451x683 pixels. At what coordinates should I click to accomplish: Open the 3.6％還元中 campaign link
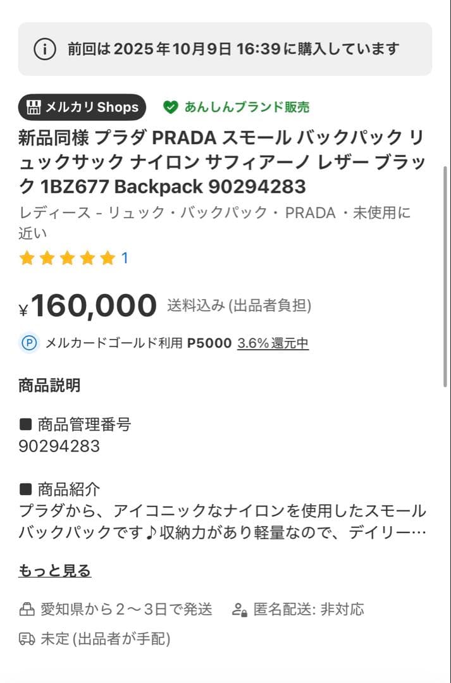click(x=274, y=343)
